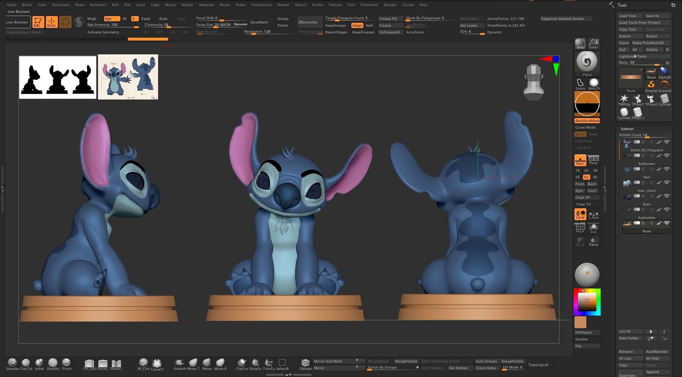Select the Standard brush
Image resolution: width=682 pixels, height=377 pixels.
pos(12,364)
